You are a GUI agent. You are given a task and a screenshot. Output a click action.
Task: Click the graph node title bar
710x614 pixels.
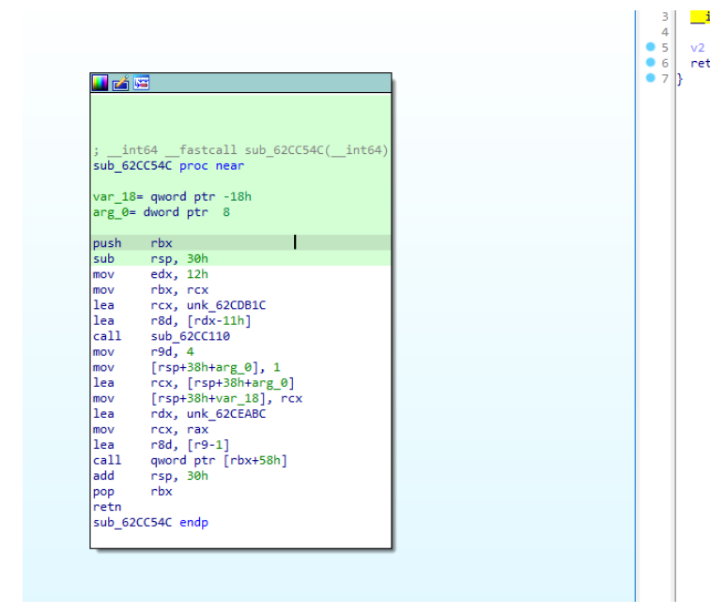coord(240,83)
